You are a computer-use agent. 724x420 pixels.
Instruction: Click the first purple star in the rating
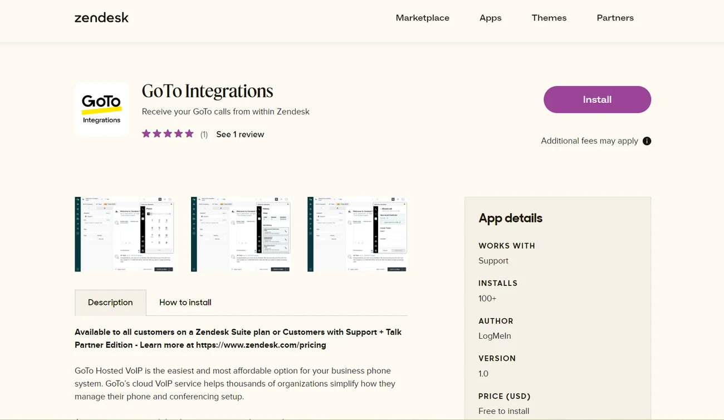[x=146, y=134]
